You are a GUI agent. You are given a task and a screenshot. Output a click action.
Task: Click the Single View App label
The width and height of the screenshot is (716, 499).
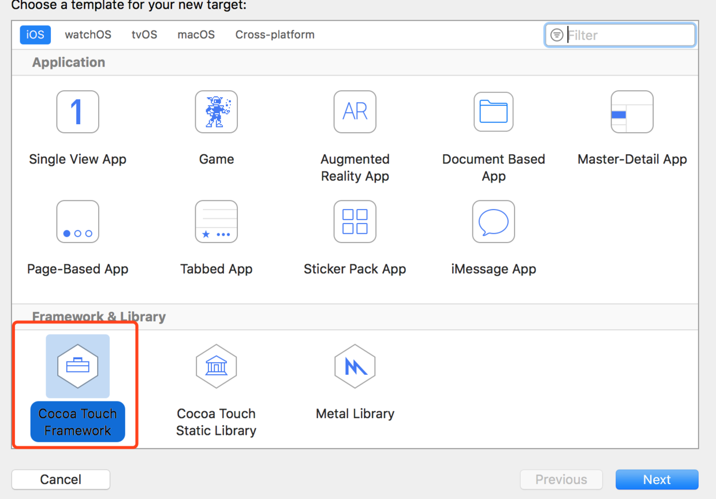77,159
